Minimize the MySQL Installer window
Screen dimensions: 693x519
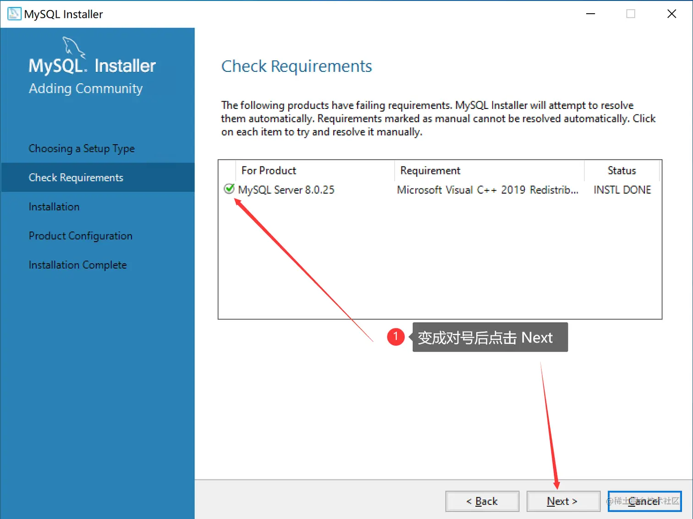pos(590,14)
